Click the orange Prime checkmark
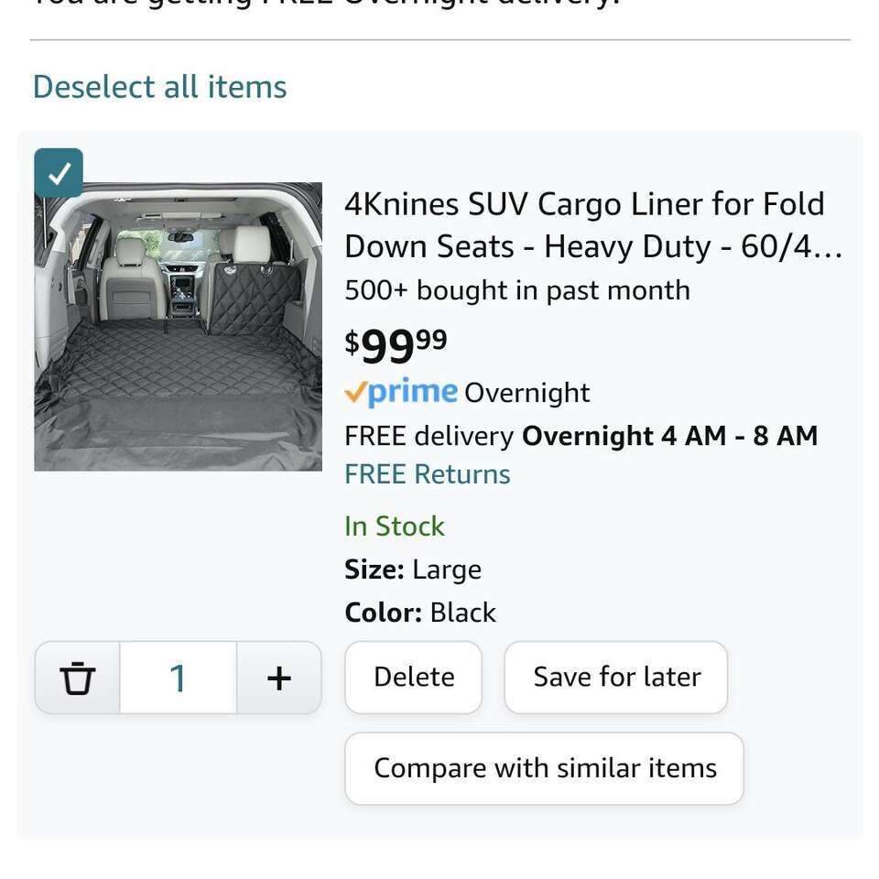This screenshot has height=879, width=879. [355, 393]
